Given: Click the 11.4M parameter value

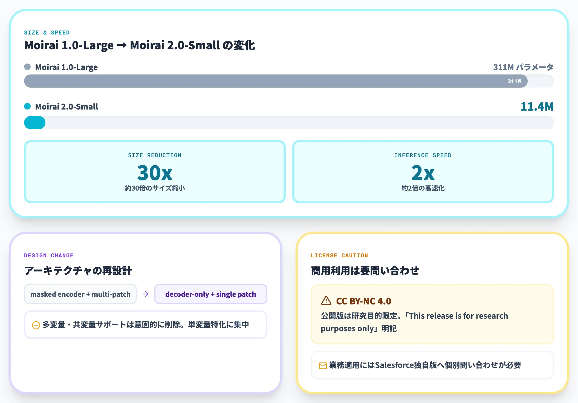Looking at the screenshot, I should [537, 106].
